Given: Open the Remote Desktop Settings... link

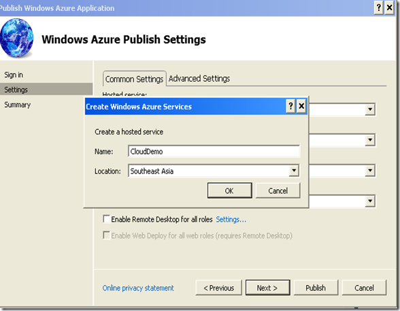Looking at the screenshot, I should 231,219.
